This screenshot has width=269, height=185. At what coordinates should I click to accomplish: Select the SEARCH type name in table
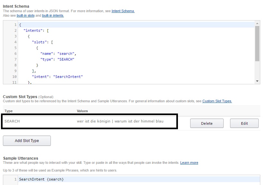(x=12, y=121)
